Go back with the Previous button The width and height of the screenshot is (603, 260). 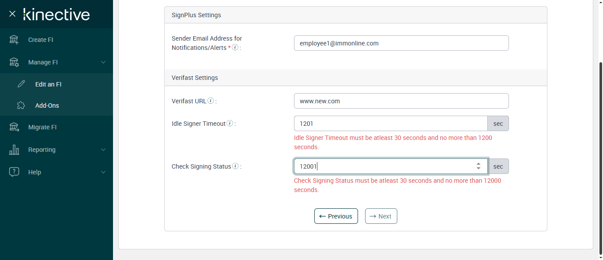[x=336, y=216]
